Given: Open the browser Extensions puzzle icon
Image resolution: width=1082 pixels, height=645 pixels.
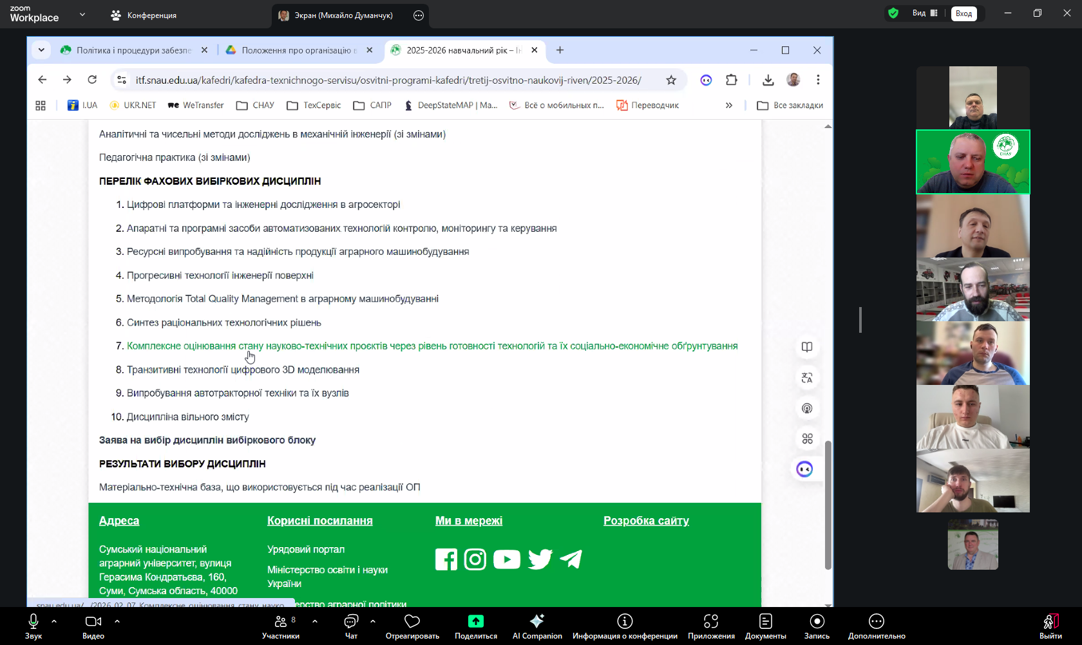Looking at the screenshot, I should [731, 80].
